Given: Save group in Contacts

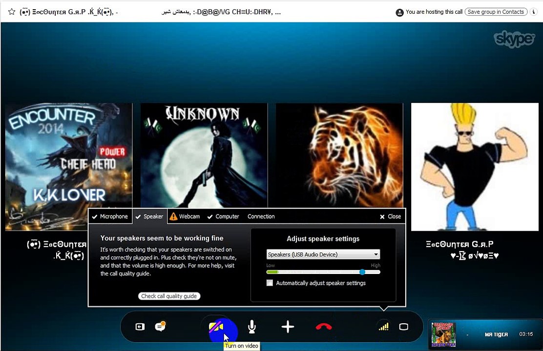Looking at the screenshot, I should click(496, 12).
